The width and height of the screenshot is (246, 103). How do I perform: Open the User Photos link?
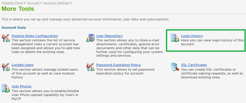22,86
